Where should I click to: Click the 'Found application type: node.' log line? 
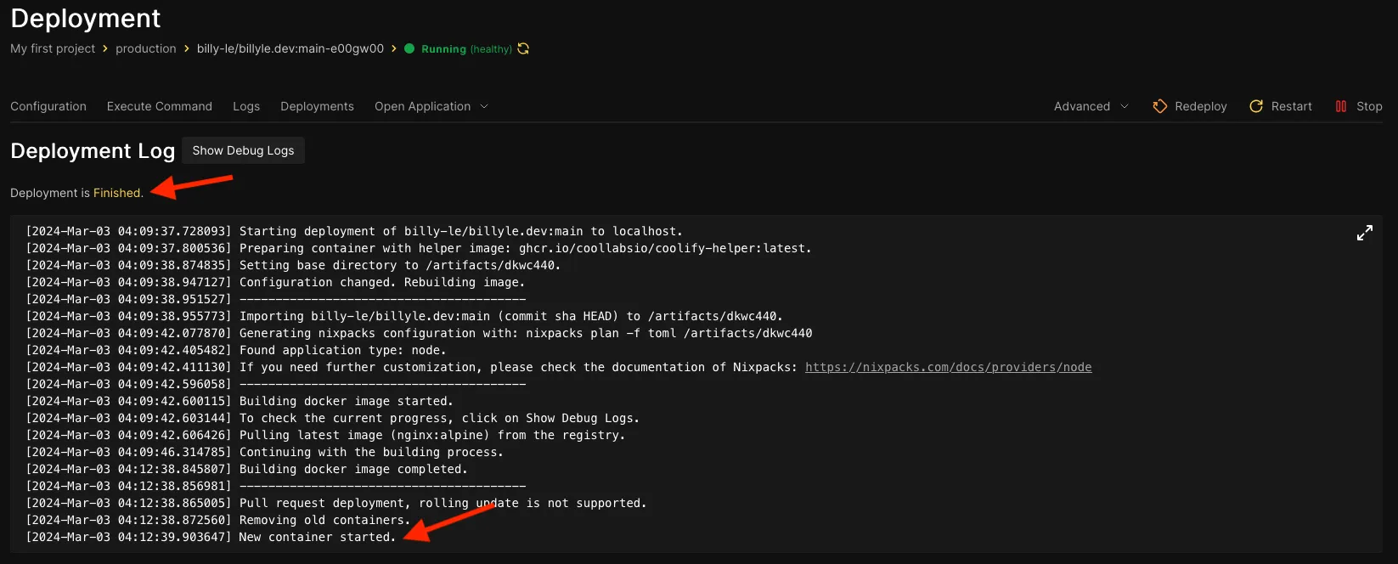236,350
